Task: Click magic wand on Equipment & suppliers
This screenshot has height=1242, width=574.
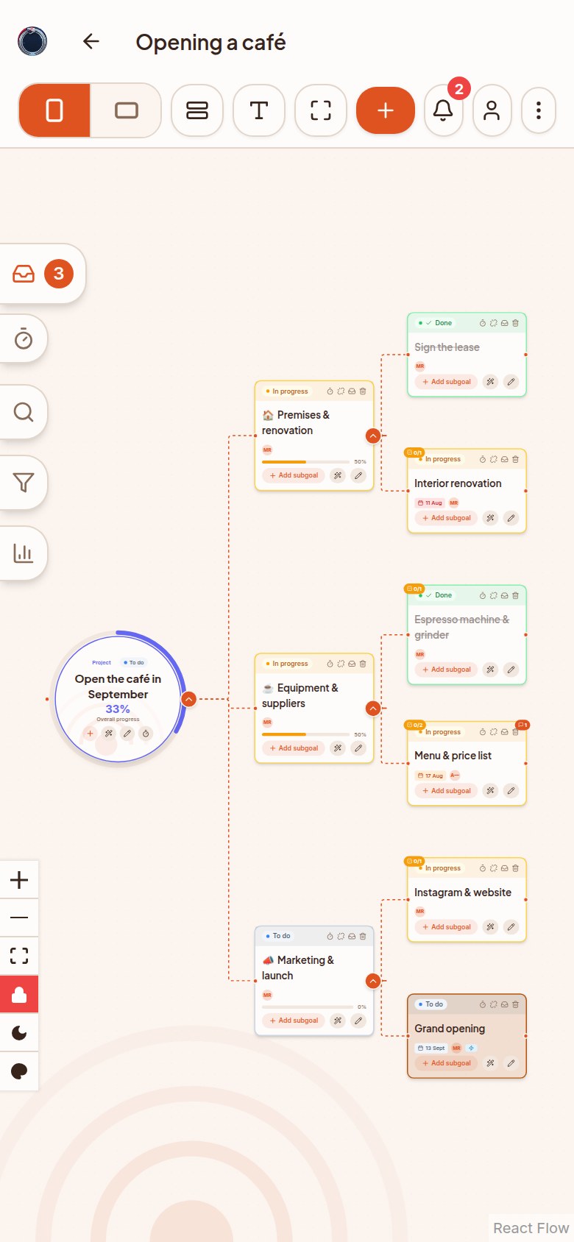Action: [338, 748]
